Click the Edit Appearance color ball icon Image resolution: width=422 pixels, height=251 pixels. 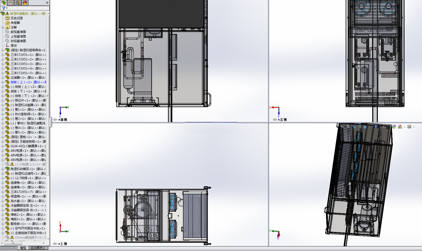pyautogui.click(x=394, y=127)
